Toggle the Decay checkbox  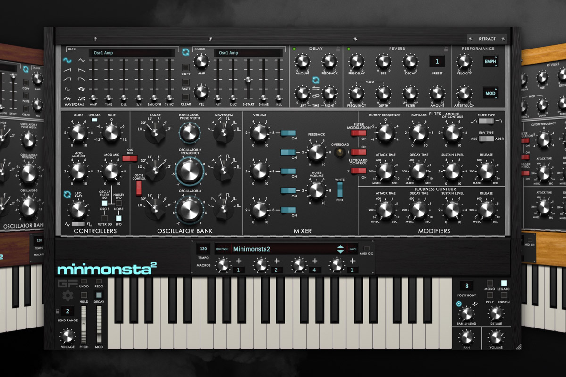pos(99,295)
